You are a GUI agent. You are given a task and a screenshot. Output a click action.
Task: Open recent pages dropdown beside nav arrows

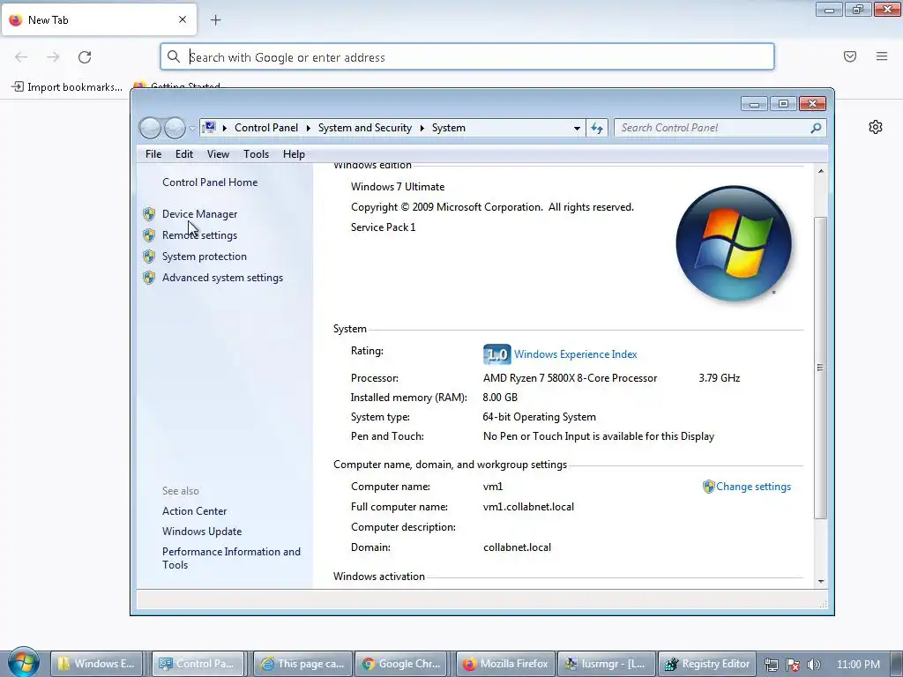(x=192, y=129)
